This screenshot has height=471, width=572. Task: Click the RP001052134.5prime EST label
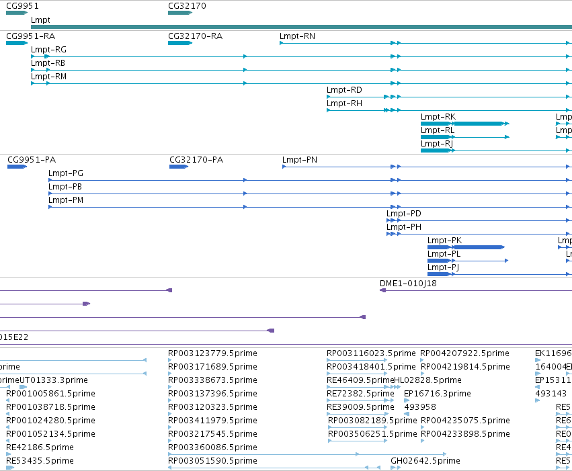(x=50, y=434)
